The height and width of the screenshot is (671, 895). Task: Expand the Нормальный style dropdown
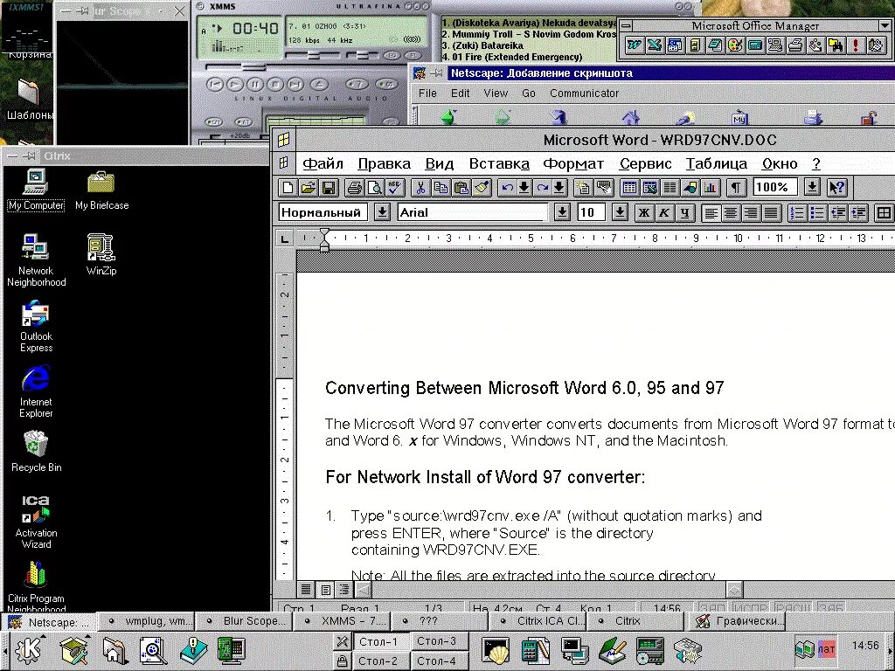pos(382,212)
